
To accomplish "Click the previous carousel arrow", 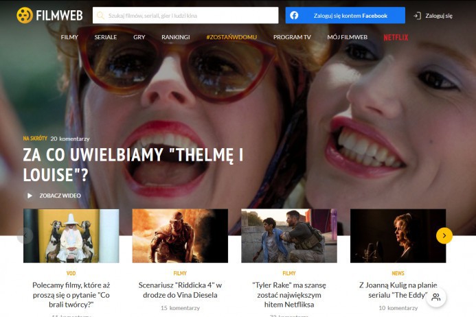I will pos(25,235).
